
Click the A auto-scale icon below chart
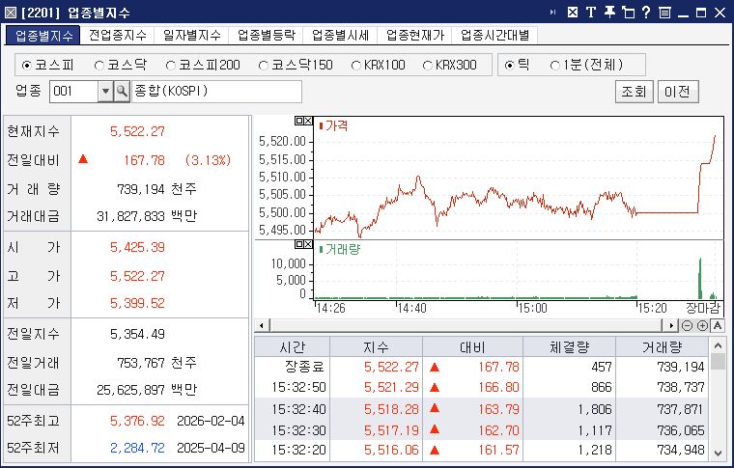click(x=717, y=325)
